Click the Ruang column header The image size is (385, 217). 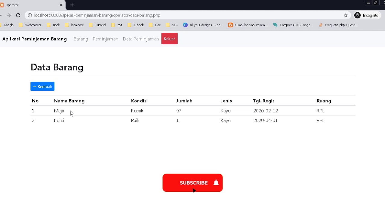coord(324,101)
